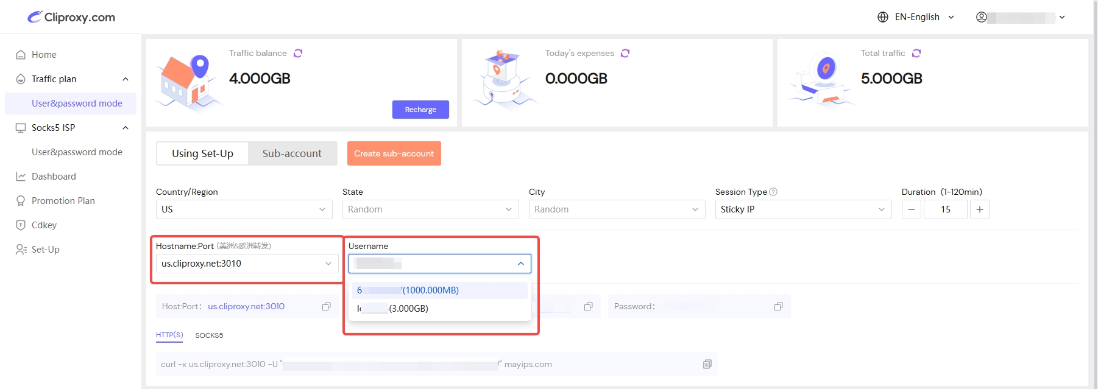Open the Session Type Sticky IP dropdown
Image resolution: width=1098 pixels, height=389 pixels.
(x=802, y=209)
